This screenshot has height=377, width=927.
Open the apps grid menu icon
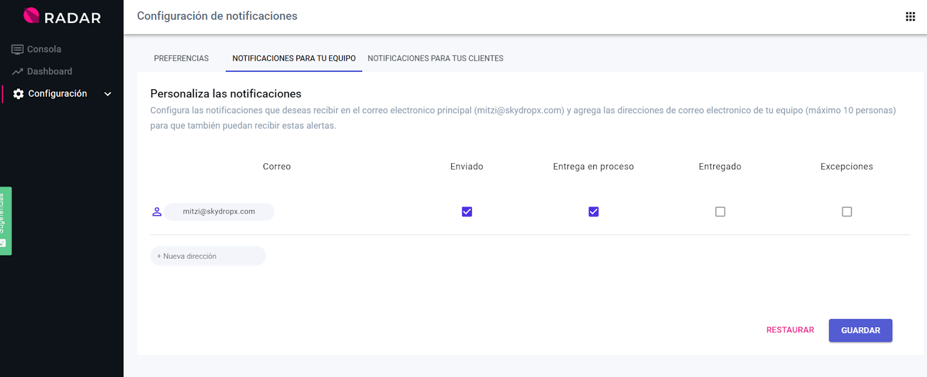point(910,17)
